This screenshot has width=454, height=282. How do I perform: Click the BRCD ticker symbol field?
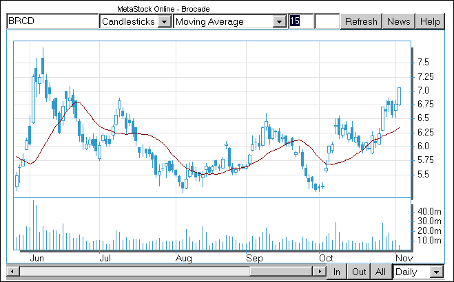click(52, 21)
